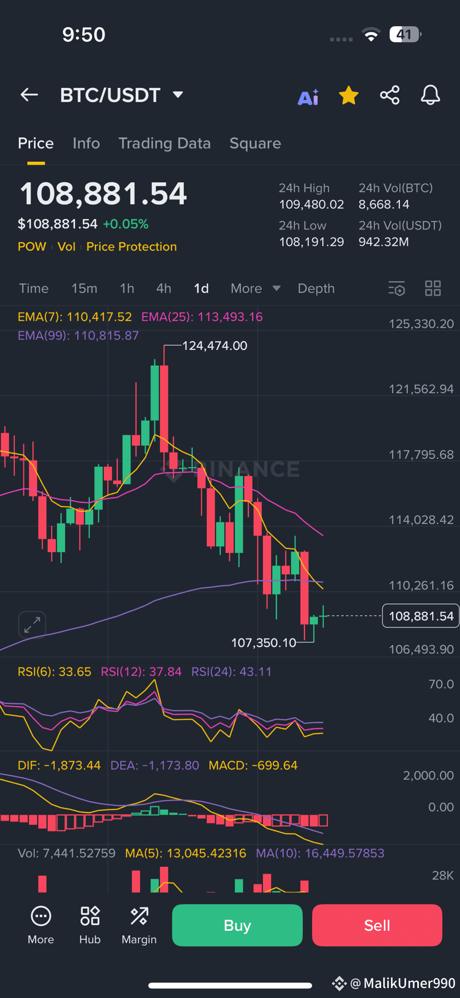Tap the 124,474.00 high price marker

[214, 346]
